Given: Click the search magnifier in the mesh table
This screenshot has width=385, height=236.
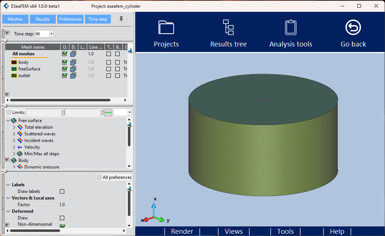Looking at the screenshot, I should click(130, 51).
